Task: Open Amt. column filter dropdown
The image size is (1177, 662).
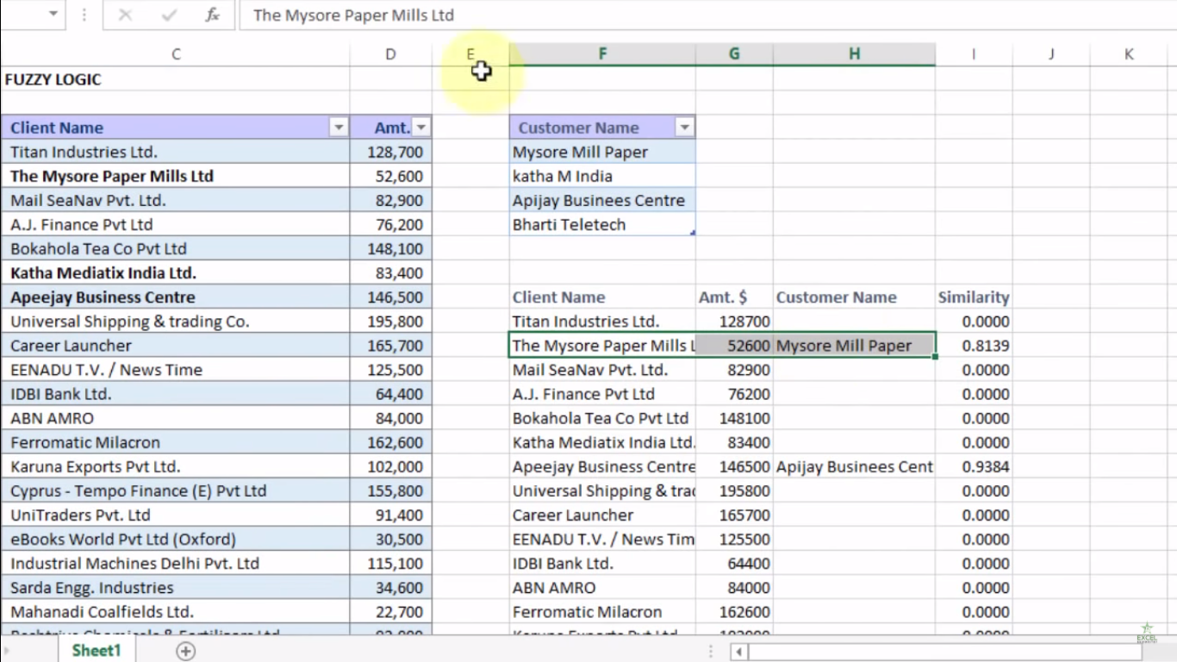Action: 421,128
